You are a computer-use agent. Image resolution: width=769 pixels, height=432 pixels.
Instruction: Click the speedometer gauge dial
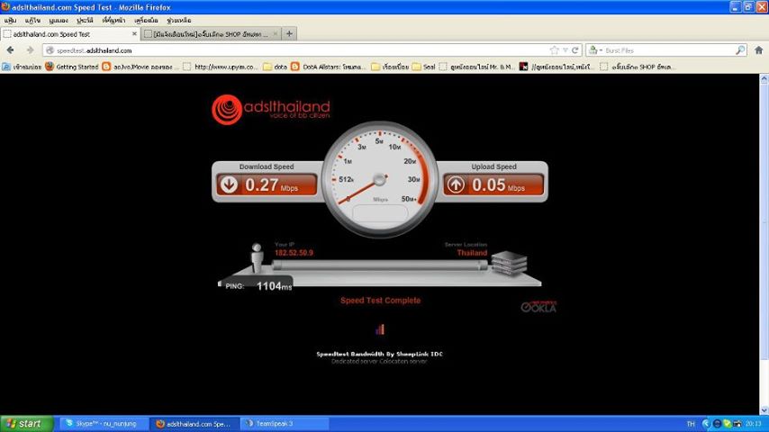tap(380, 179)
